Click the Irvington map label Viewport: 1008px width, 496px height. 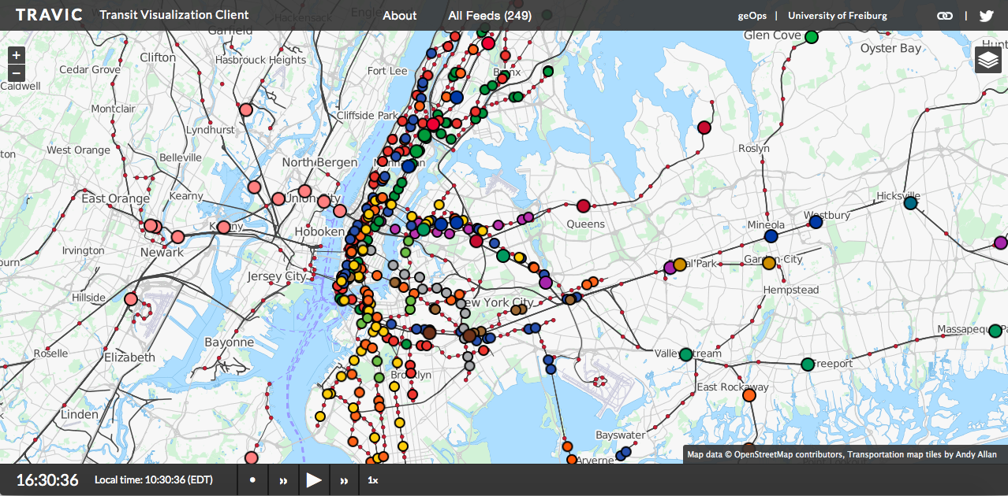click(x=83, y=250)
